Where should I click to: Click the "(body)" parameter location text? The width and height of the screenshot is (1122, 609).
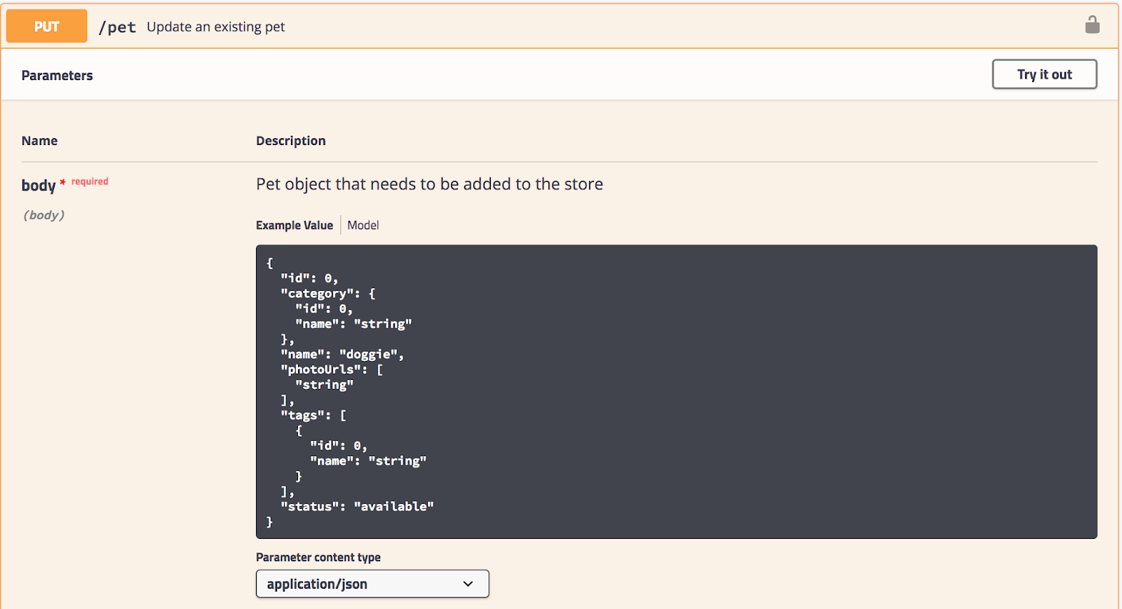(43, 215)
